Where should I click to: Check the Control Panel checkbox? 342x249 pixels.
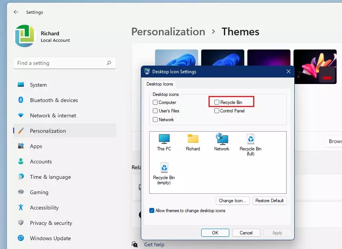coord(217,110)
